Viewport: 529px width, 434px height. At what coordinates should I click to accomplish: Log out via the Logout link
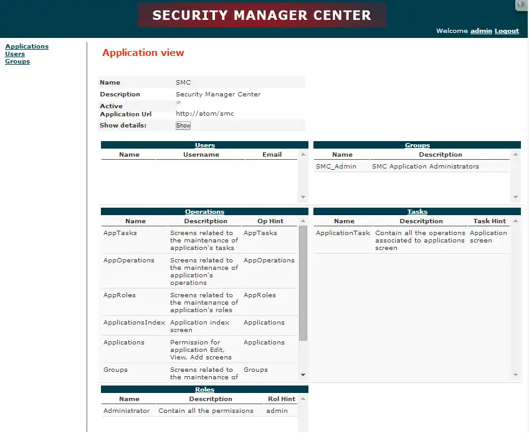507,31
